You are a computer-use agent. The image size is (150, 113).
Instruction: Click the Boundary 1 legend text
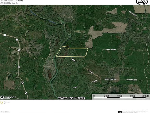[x=7, y=103]
